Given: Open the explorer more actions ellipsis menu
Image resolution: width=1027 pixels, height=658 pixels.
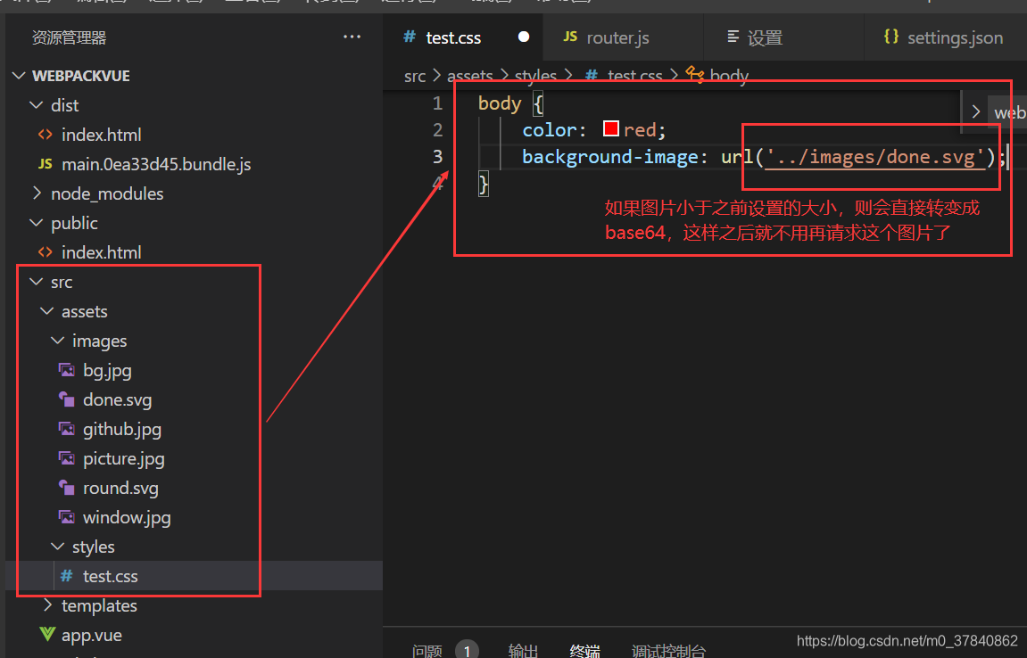Looking at the screenshot, I should pyautogui.click(x=352, y=37).
